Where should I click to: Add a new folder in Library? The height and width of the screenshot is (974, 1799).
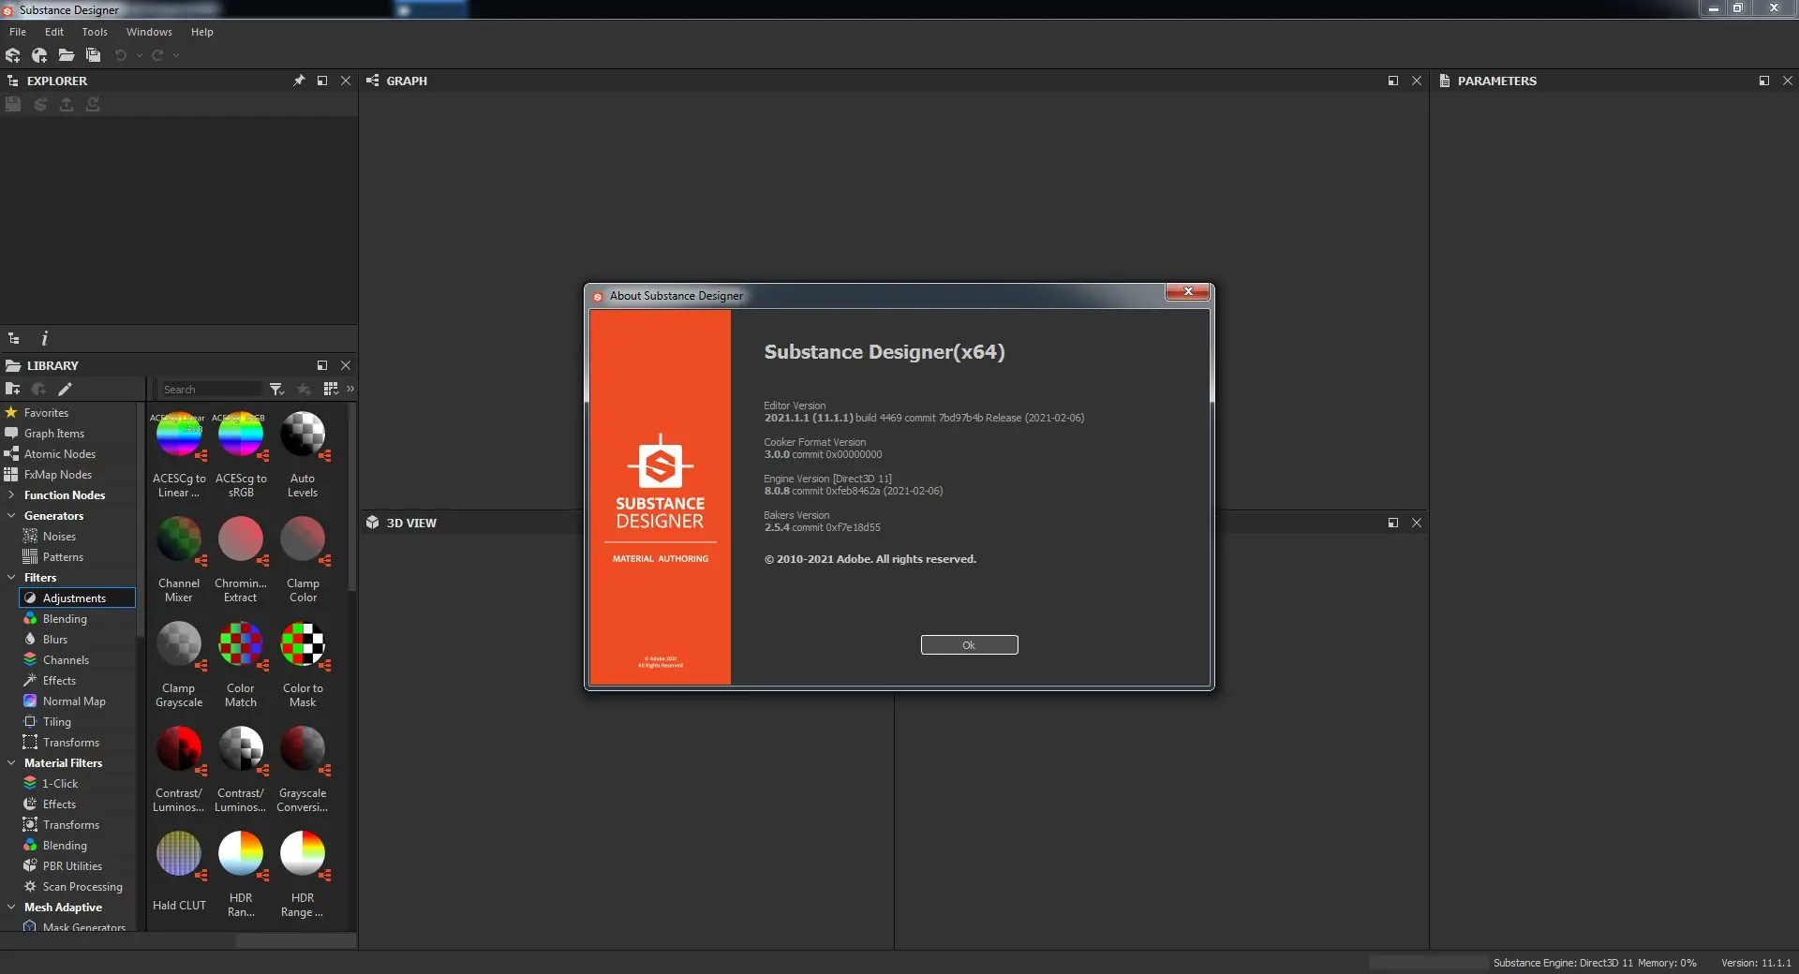pyautogui.click(x=12, y=389)
